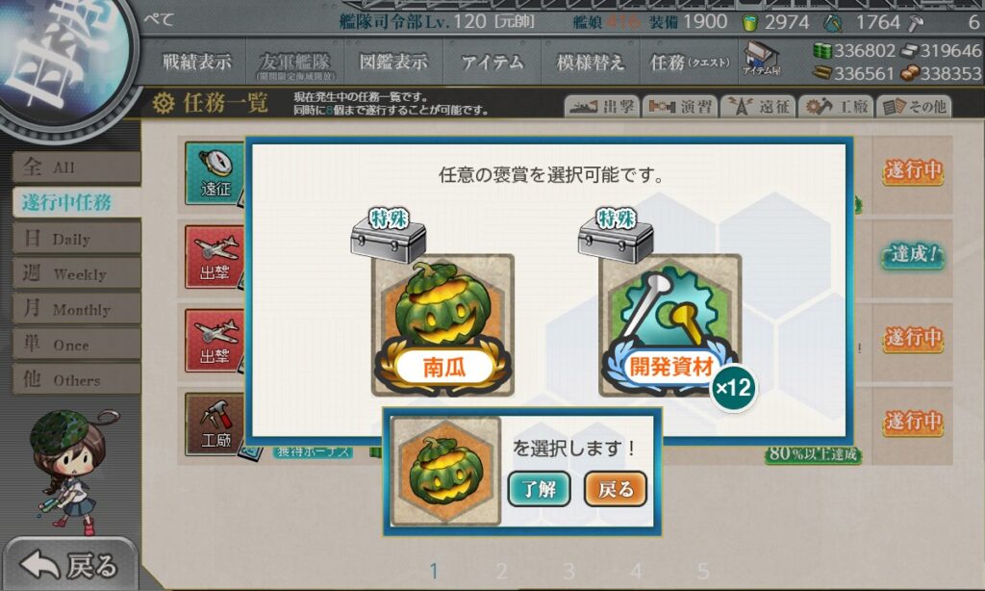985x591 pixels.
Task: Open 模様替え furniture menu
Action: 591,62
